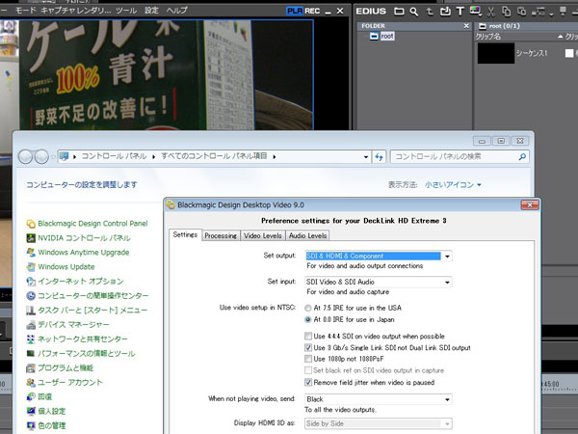Viewport: 578px width, 434px height.
Task: Add a title with the T icon
Action: (x=460, y=12)
